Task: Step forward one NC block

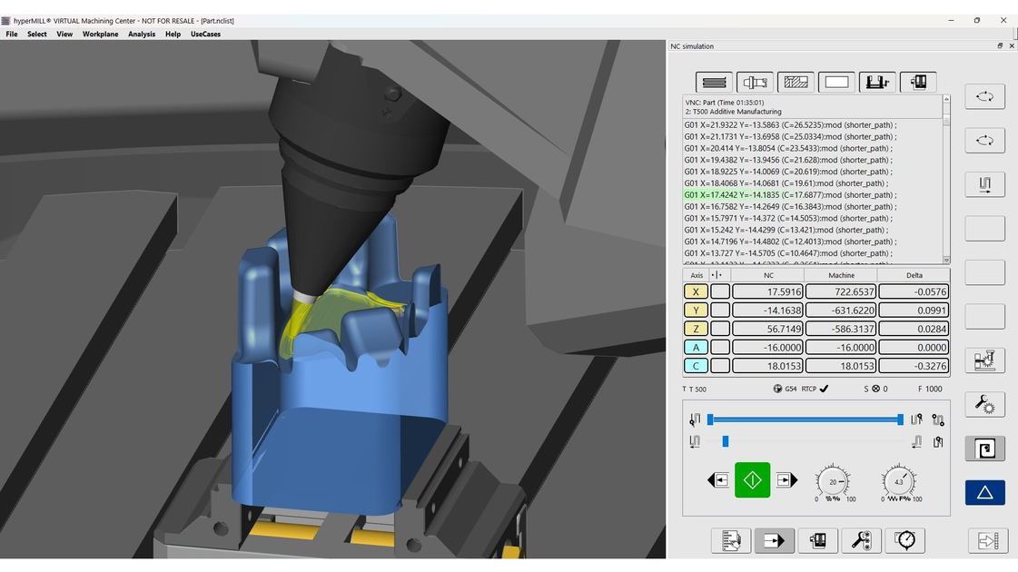Action: click(x=786, y=480)
